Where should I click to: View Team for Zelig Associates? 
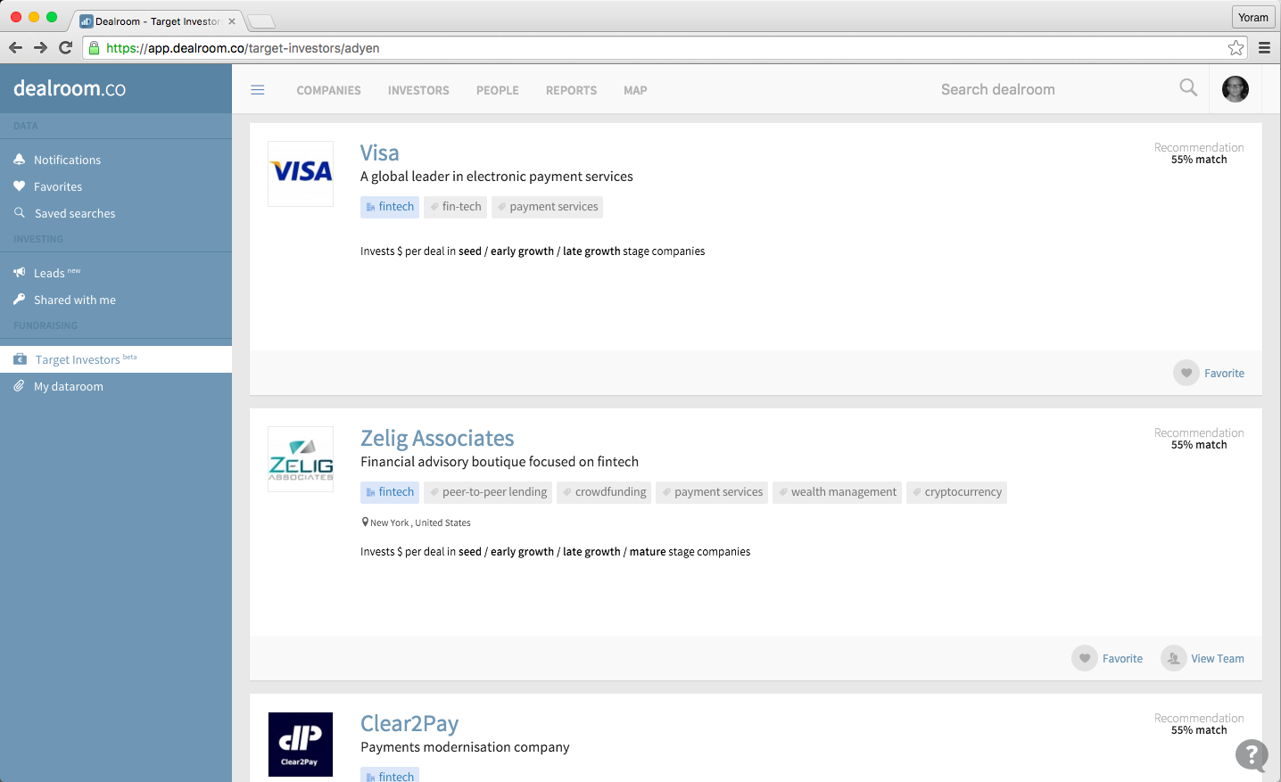pyautogui.click(x=1202, y=659)
